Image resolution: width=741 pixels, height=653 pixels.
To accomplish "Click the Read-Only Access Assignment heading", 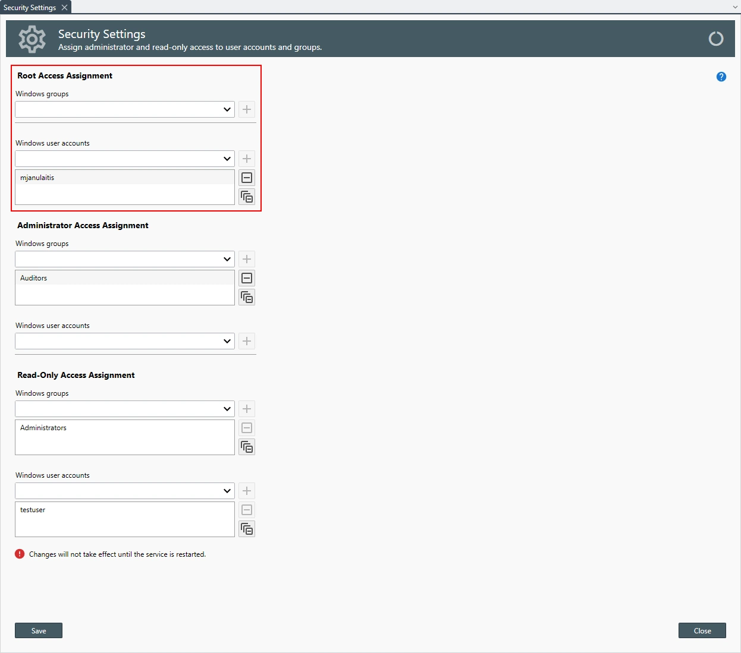I will point(76,375).
